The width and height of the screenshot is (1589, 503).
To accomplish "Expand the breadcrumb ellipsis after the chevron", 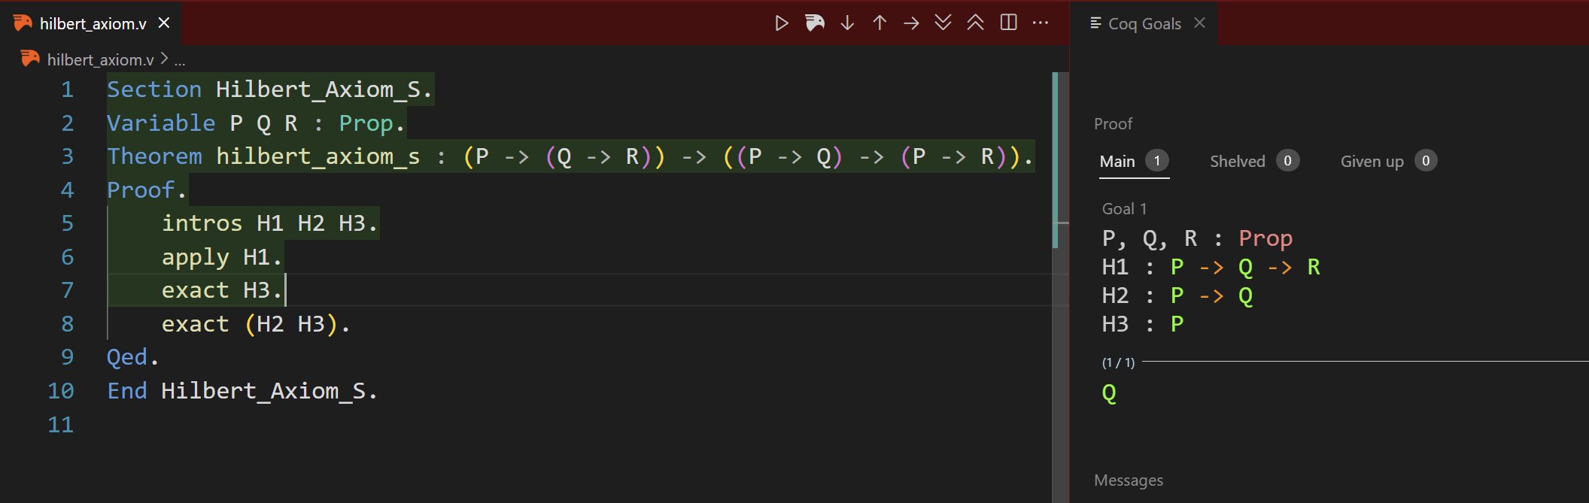I will [x=180, y=60].
